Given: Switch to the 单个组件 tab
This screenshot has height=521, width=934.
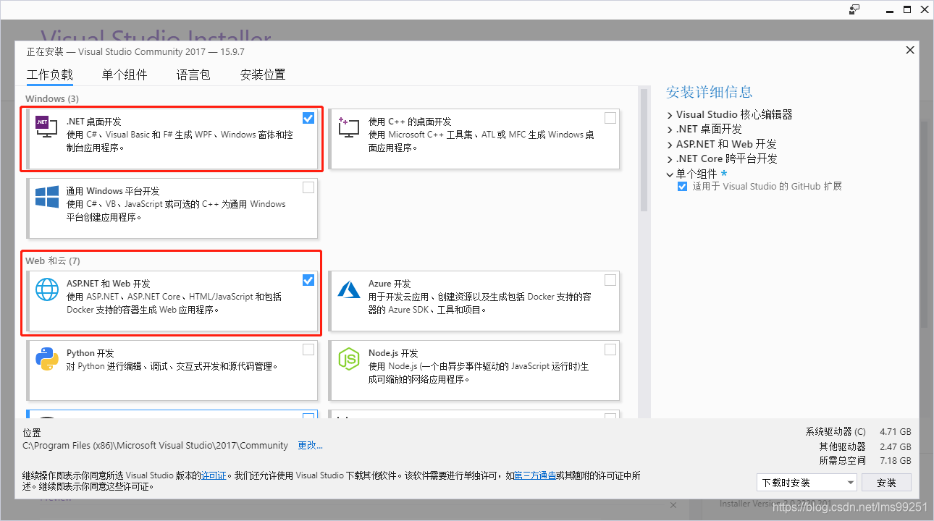Looking at the screenshot, I should [125, 75].
